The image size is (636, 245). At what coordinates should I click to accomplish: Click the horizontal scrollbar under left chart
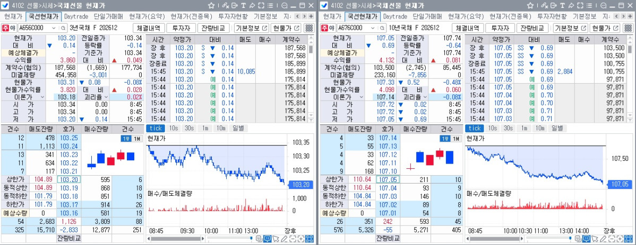point(176,239)
